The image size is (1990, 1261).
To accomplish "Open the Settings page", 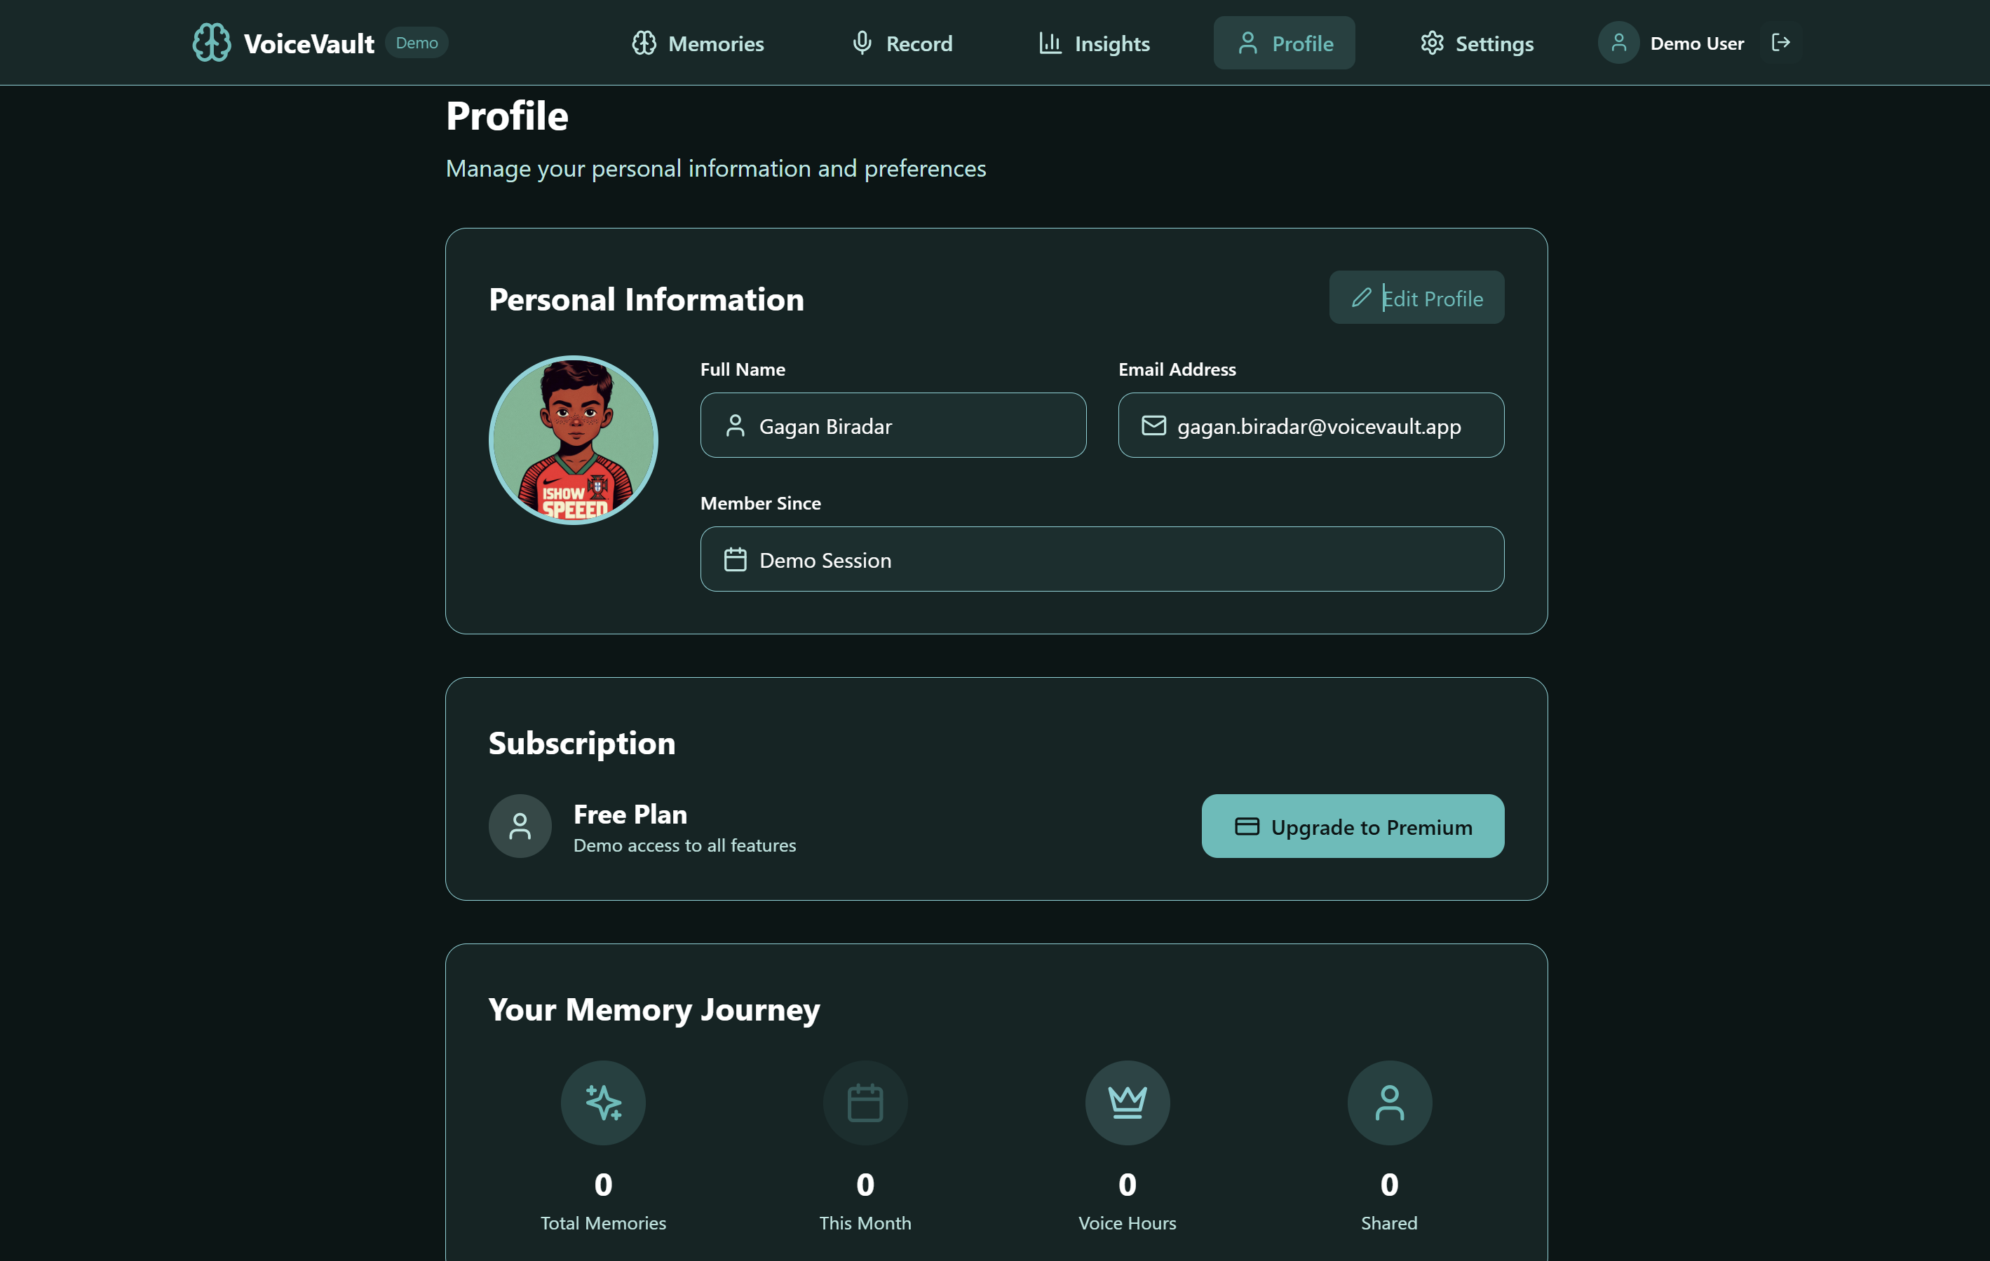I will 1477,43.
